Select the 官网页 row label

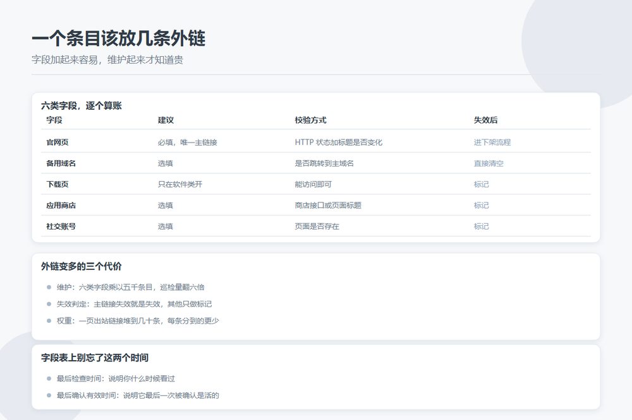[x=58, y=142]
